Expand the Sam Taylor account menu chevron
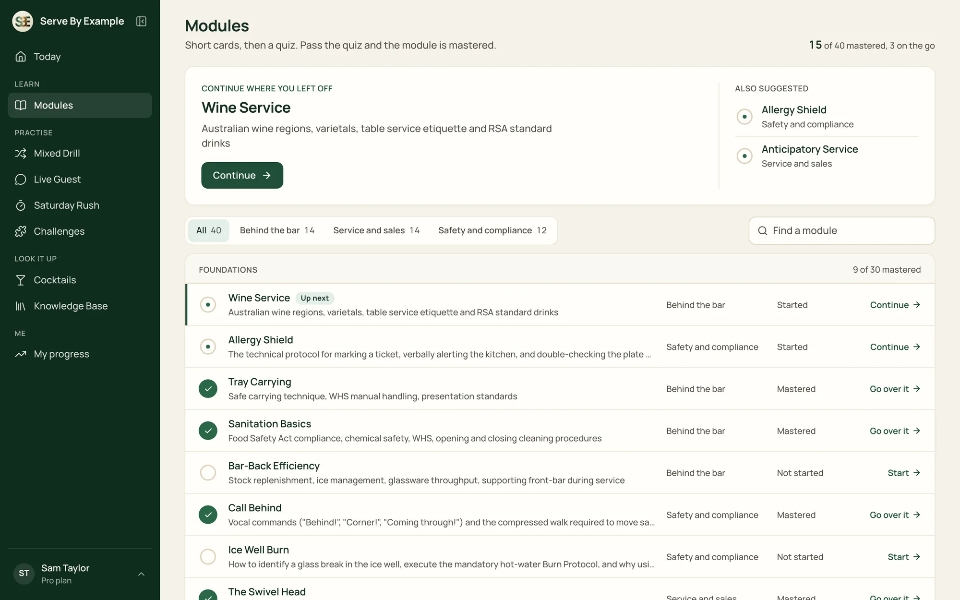960x600 pixels. tap(141, 574)
